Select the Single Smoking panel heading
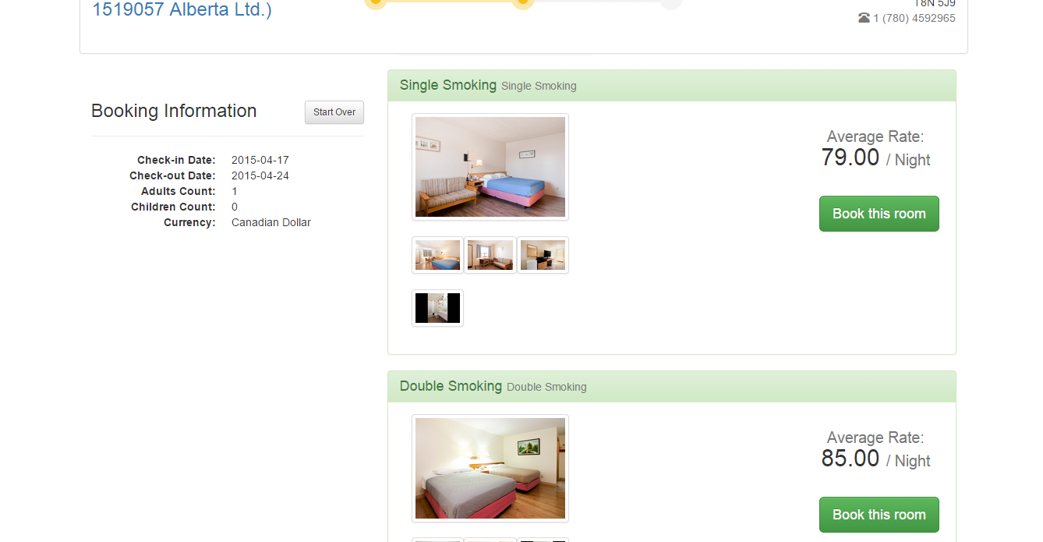Viewport: 1043px width, 542px height. pos(672,86)
